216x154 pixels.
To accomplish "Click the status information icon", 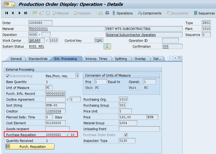I will pos(108,46).
